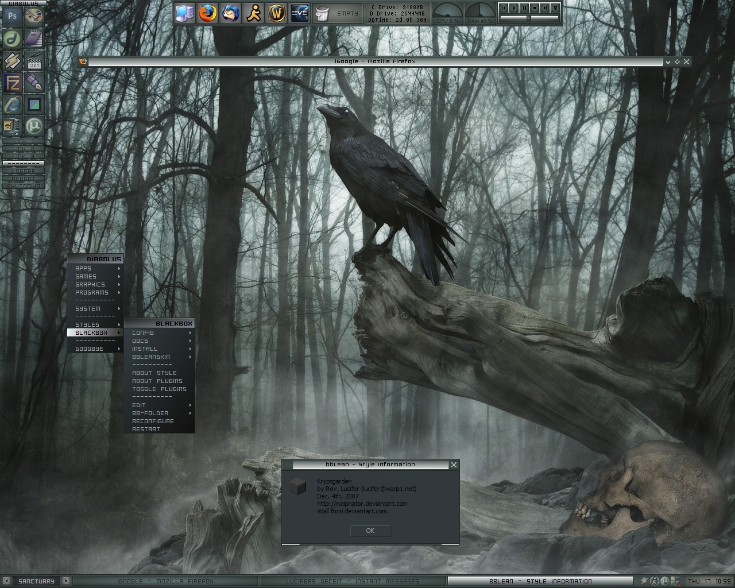The width and height of the screenshot is (735, 588).
Task: Skip to the next track
Action: click(x=545, y=8)
